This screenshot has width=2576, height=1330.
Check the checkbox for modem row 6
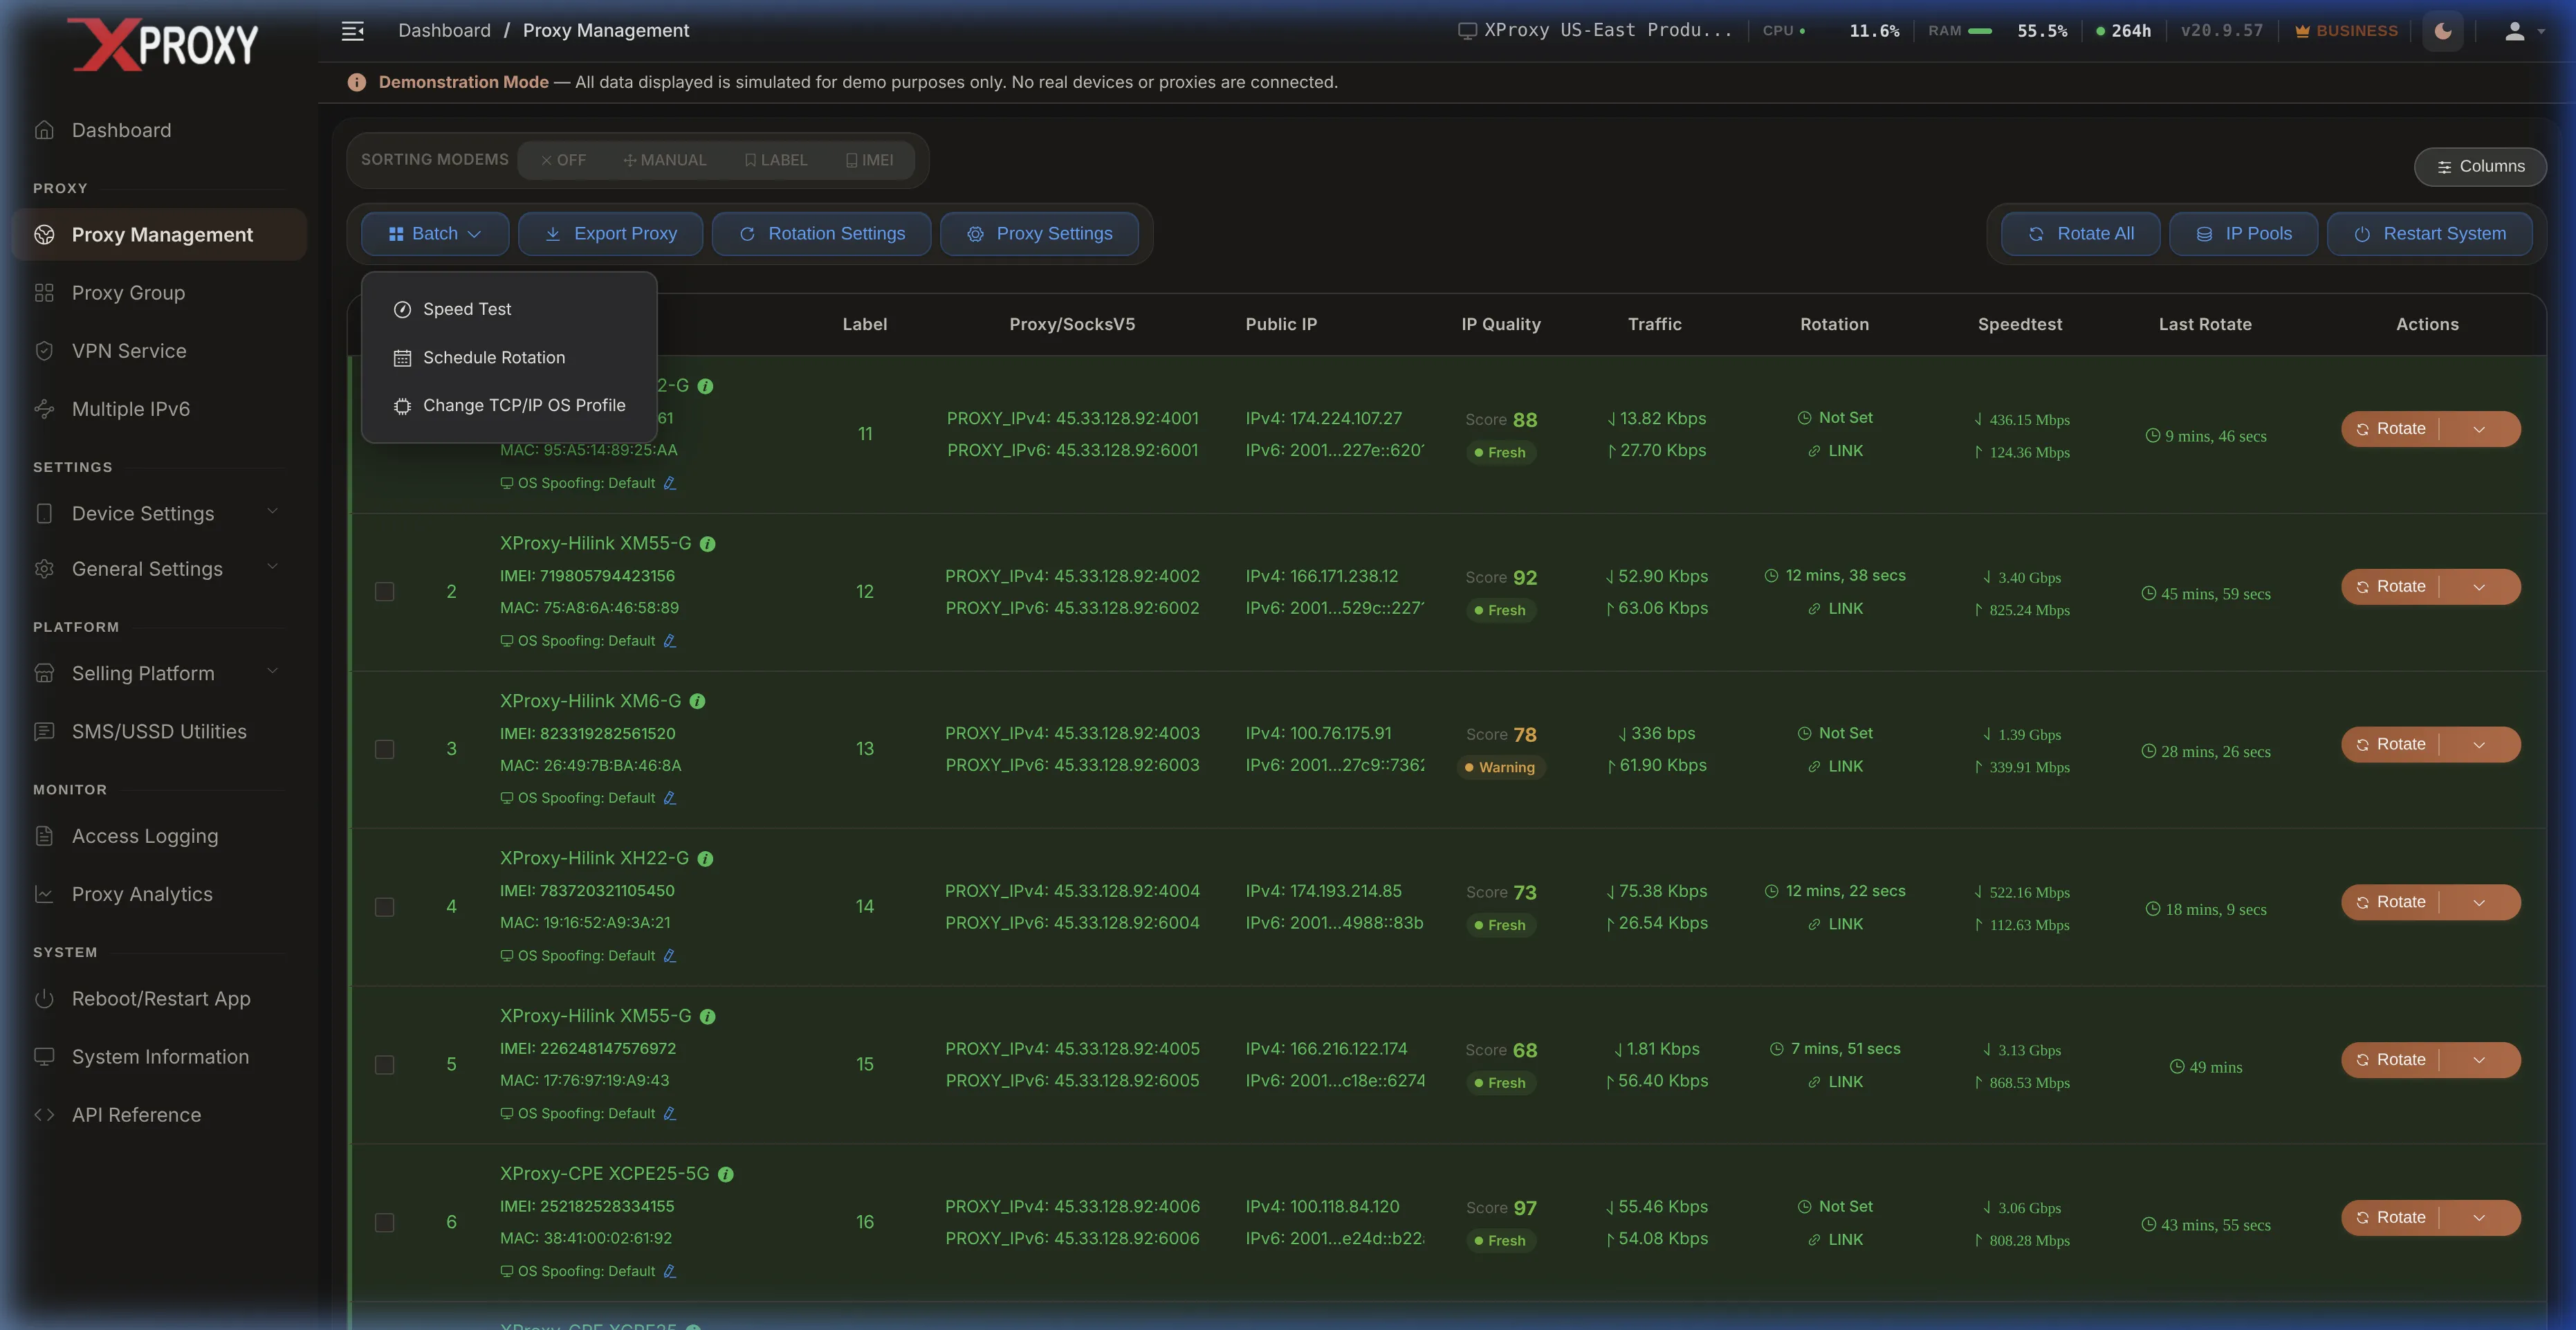[384, 1223]
